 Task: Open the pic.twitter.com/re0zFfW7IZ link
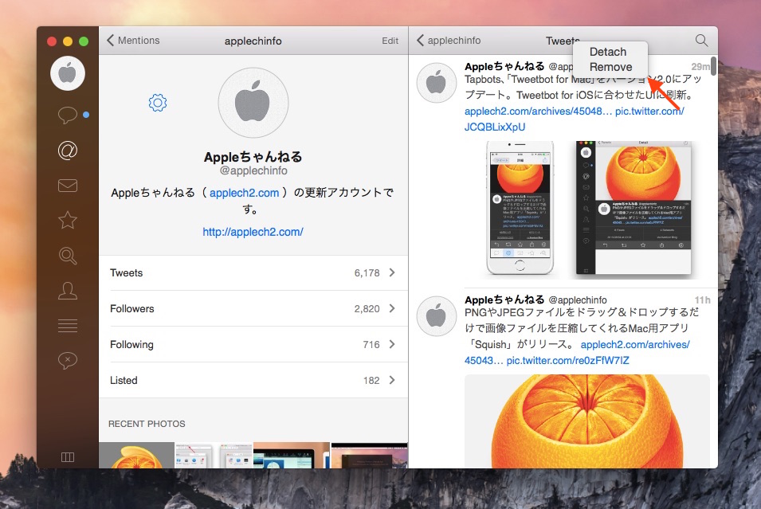pos(568,361)
